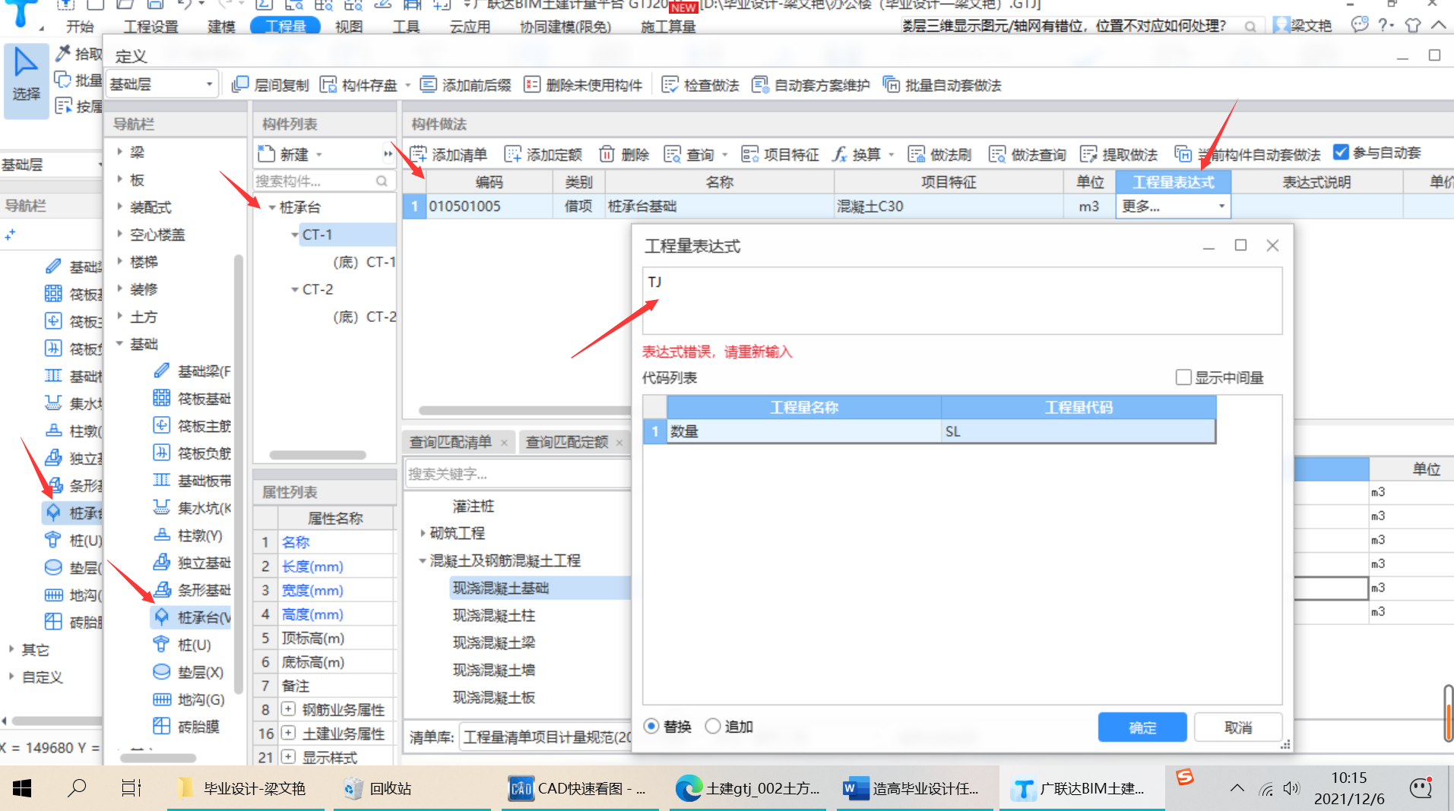1454x811 pixels.
Task: Open the 基础层 floor dropdown
Action: [161, 84]
